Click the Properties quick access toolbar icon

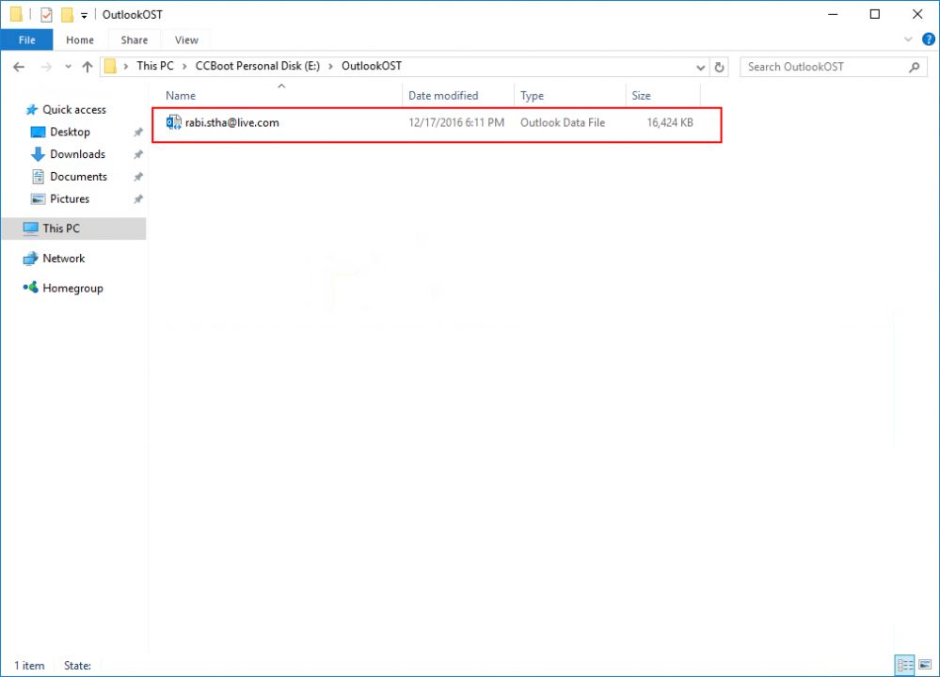coord(47,14)
